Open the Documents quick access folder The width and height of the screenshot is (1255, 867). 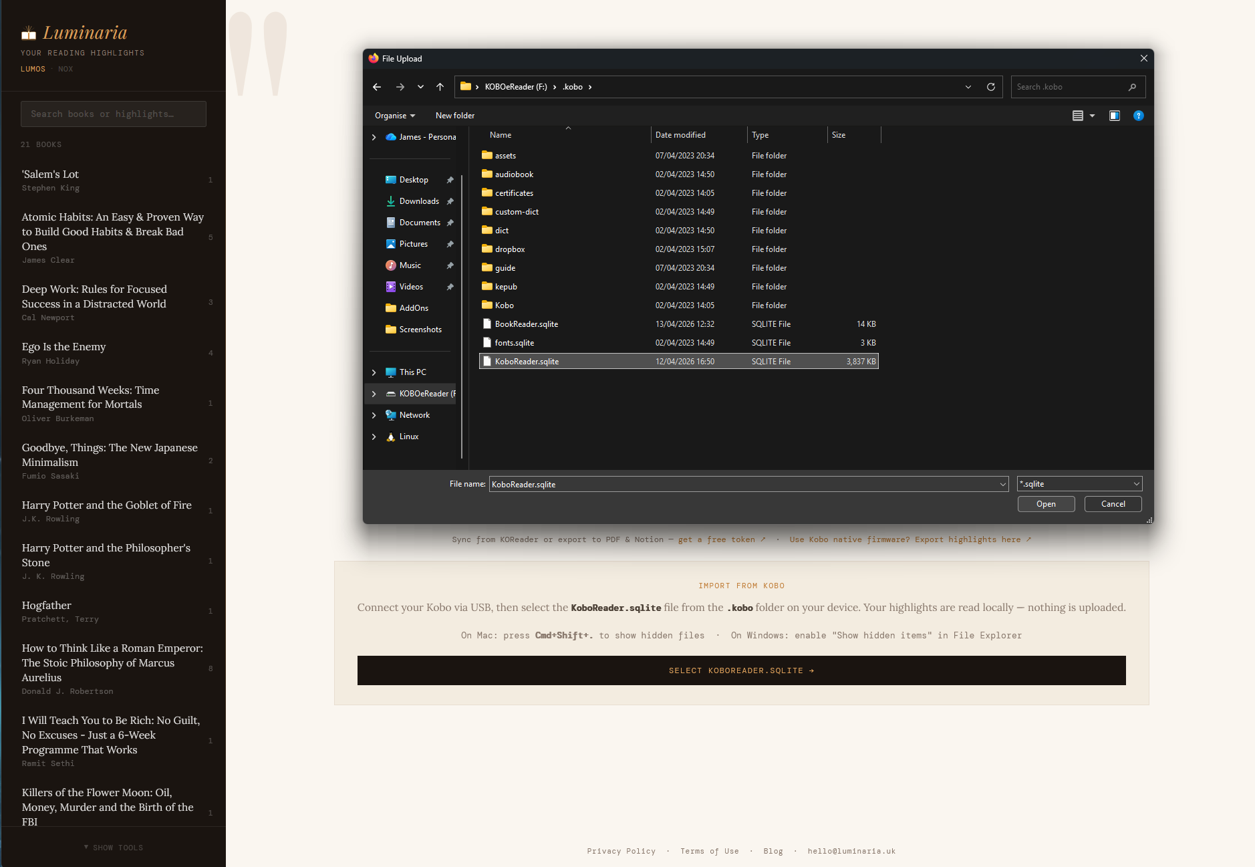coord(420,223)
